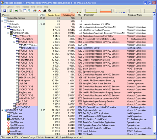The image size is (157, 140).
Task: Click the iFrmewrk.exe globe icon
Action: coord(8,116)
